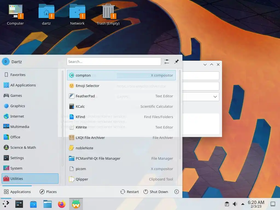The height and width of the screenshot is (210, 280).
Task: Expand more power options arrow
Action: 177,192
